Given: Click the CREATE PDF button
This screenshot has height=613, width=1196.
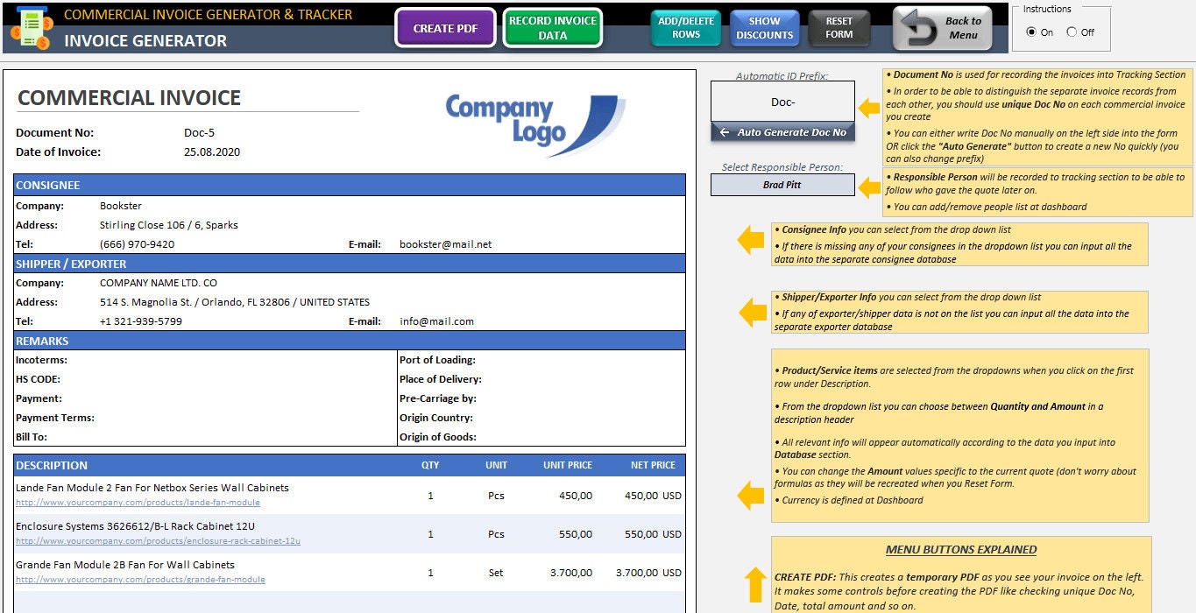Looking at the screenshot, I should 444,27.
